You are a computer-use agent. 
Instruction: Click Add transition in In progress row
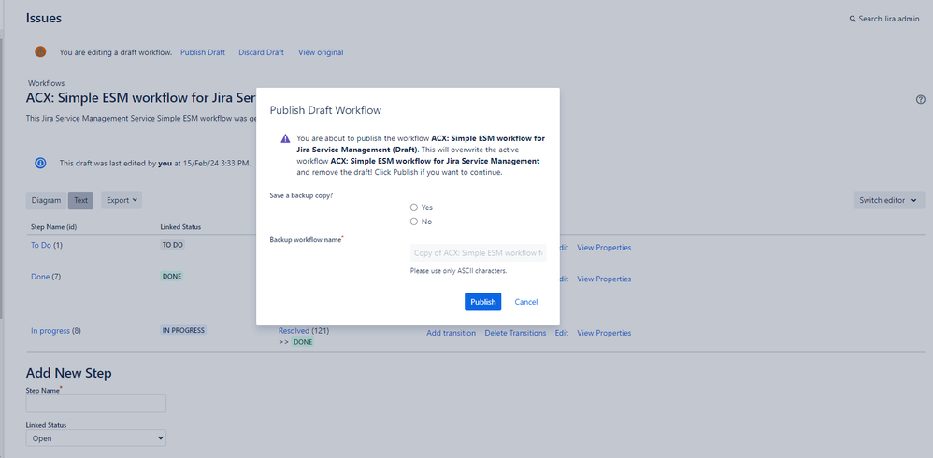pyautogui.click(x=451, y=333)
